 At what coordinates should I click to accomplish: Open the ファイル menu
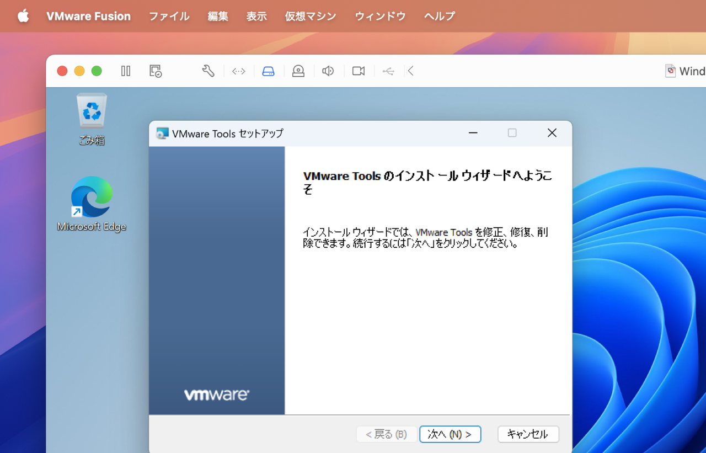point(169,16)
